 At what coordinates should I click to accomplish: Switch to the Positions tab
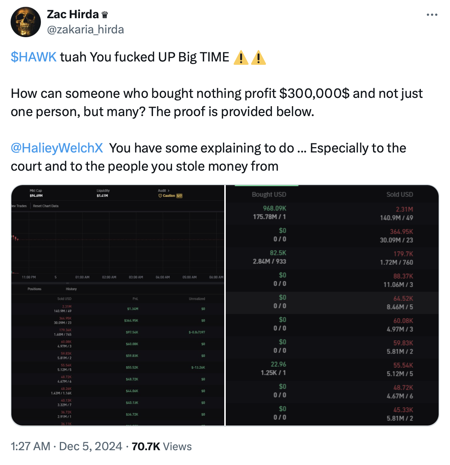pos(34,289)
